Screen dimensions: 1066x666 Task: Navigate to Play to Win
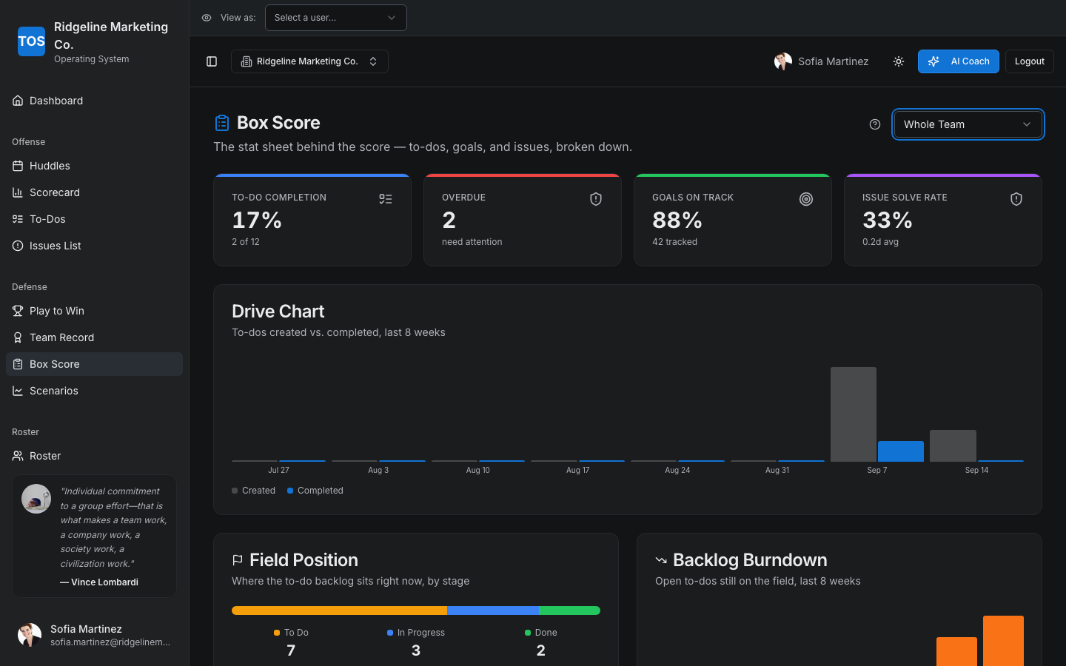coord(94,311)
